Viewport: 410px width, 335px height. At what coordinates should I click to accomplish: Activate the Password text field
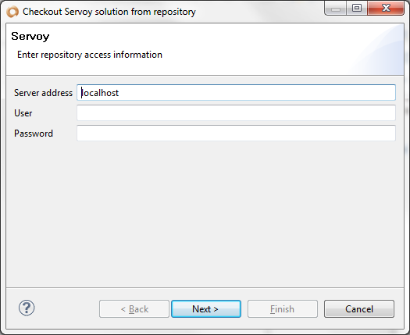[236, 133]
